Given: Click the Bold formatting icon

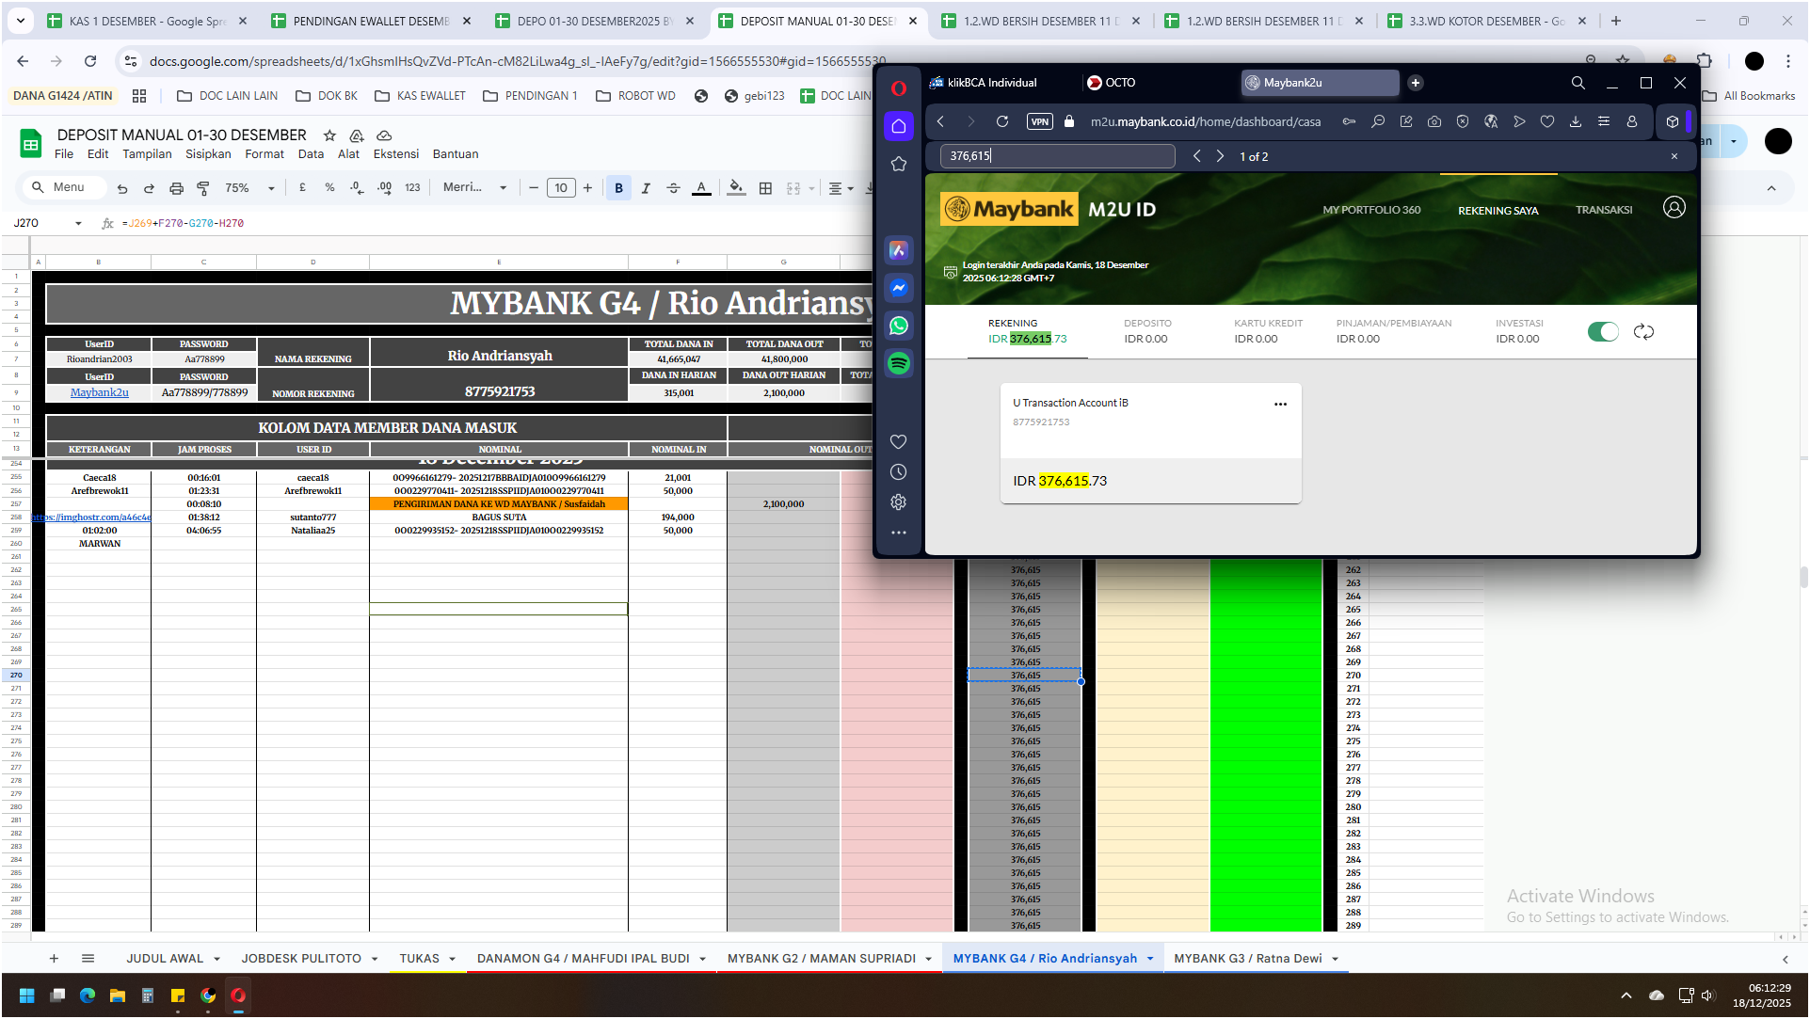Looking at the screenshot, I should [618, 188].
